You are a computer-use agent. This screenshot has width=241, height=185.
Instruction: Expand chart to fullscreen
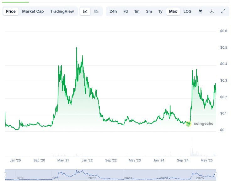[223, 11]
